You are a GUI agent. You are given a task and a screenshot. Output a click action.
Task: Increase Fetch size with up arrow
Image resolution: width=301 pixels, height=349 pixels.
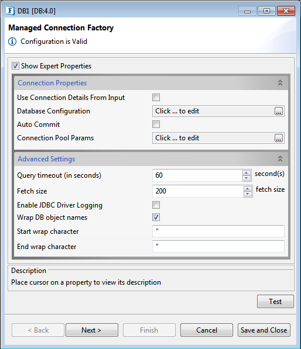247,189
